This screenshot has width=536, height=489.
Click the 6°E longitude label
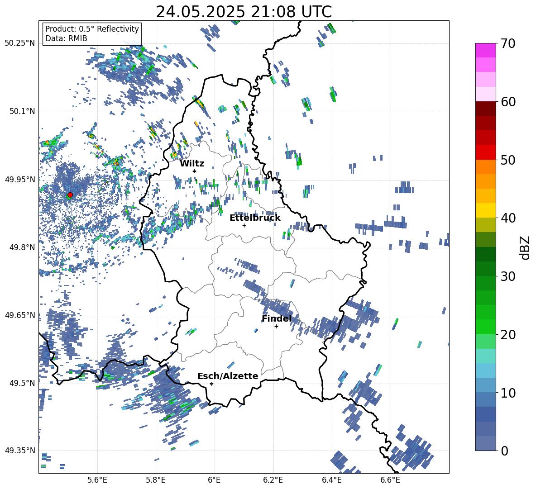(x=214, y=480)
